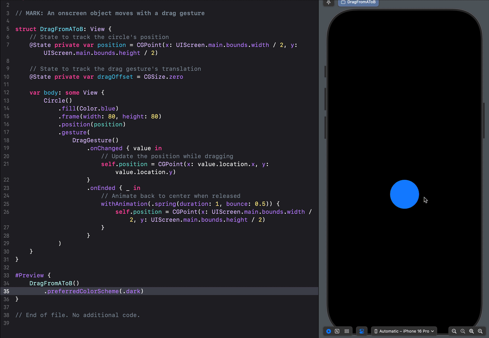Click line number 35 in the gutter
Image resolution: width=489 pixels, height=338 pixels.
pyautogui.click(x=7, y=291)
